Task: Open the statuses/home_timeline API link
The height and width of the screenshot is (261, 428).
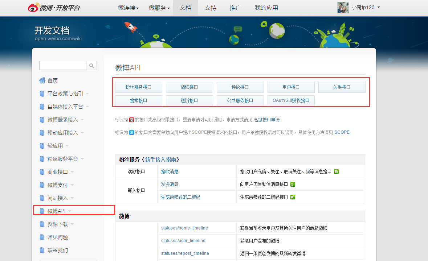Action: pos(184,228)
